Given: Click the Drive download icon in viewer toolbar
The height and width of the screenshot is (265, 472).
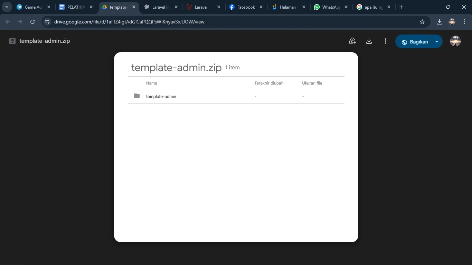Looking at the screenshot, I should [x=369, y=41].
